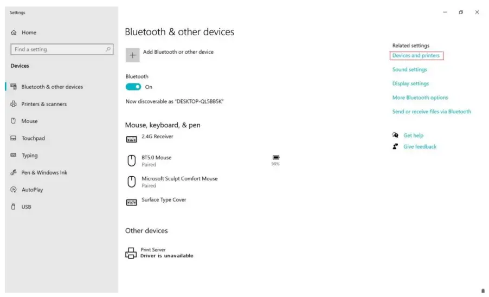Click the Find a setting search box
This screenshot has height=297, width=489.
pyautogui.click(x=57, y=49)
